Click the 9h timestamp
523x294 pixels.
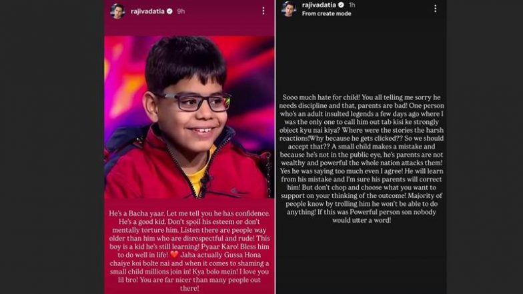(x=181, y=11)
